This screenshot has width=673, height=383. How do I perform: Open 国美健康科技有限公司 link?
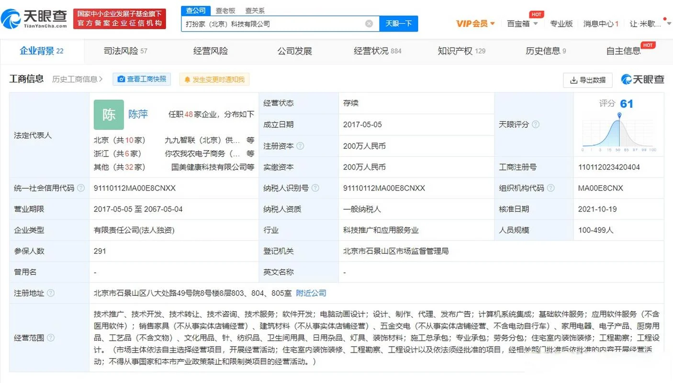(x=209, y=167)
